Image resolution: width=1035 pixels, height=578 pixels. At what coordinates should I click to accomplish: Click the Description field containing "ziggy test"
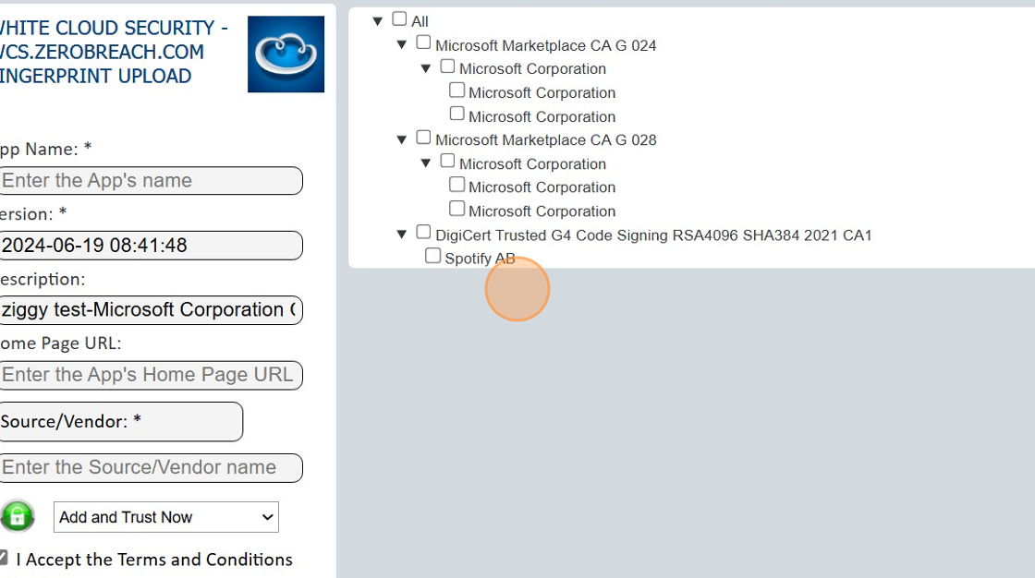tap(150, 310)
